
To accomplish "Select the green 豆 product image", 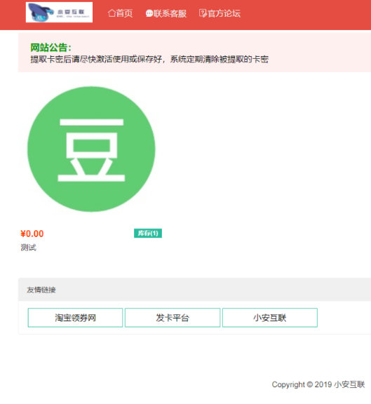I will coord(91,149).
